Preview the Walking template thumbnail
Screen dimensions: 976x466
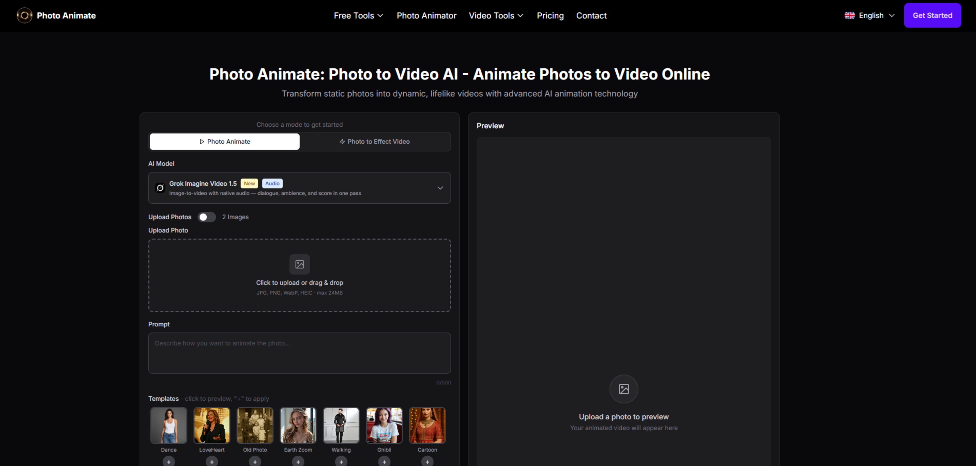point(341,425)
